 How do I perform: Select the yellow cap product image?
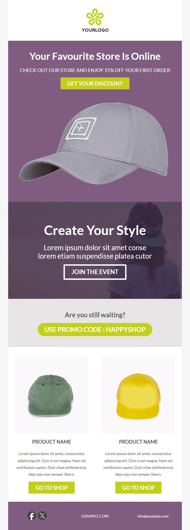click(138, 395)
